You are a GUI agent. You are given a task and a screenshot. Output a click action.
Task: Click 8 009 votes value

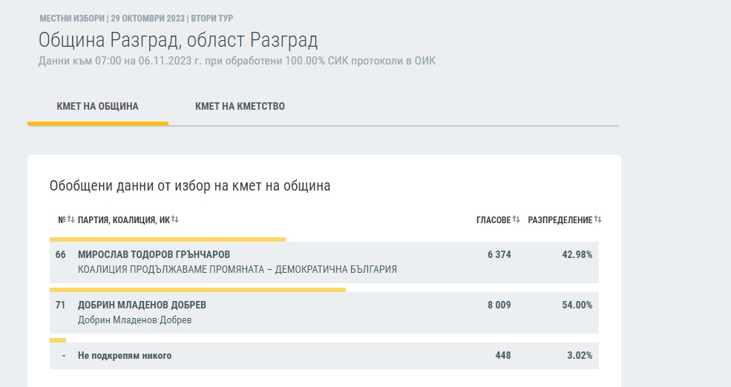click(x=499, y=305)
